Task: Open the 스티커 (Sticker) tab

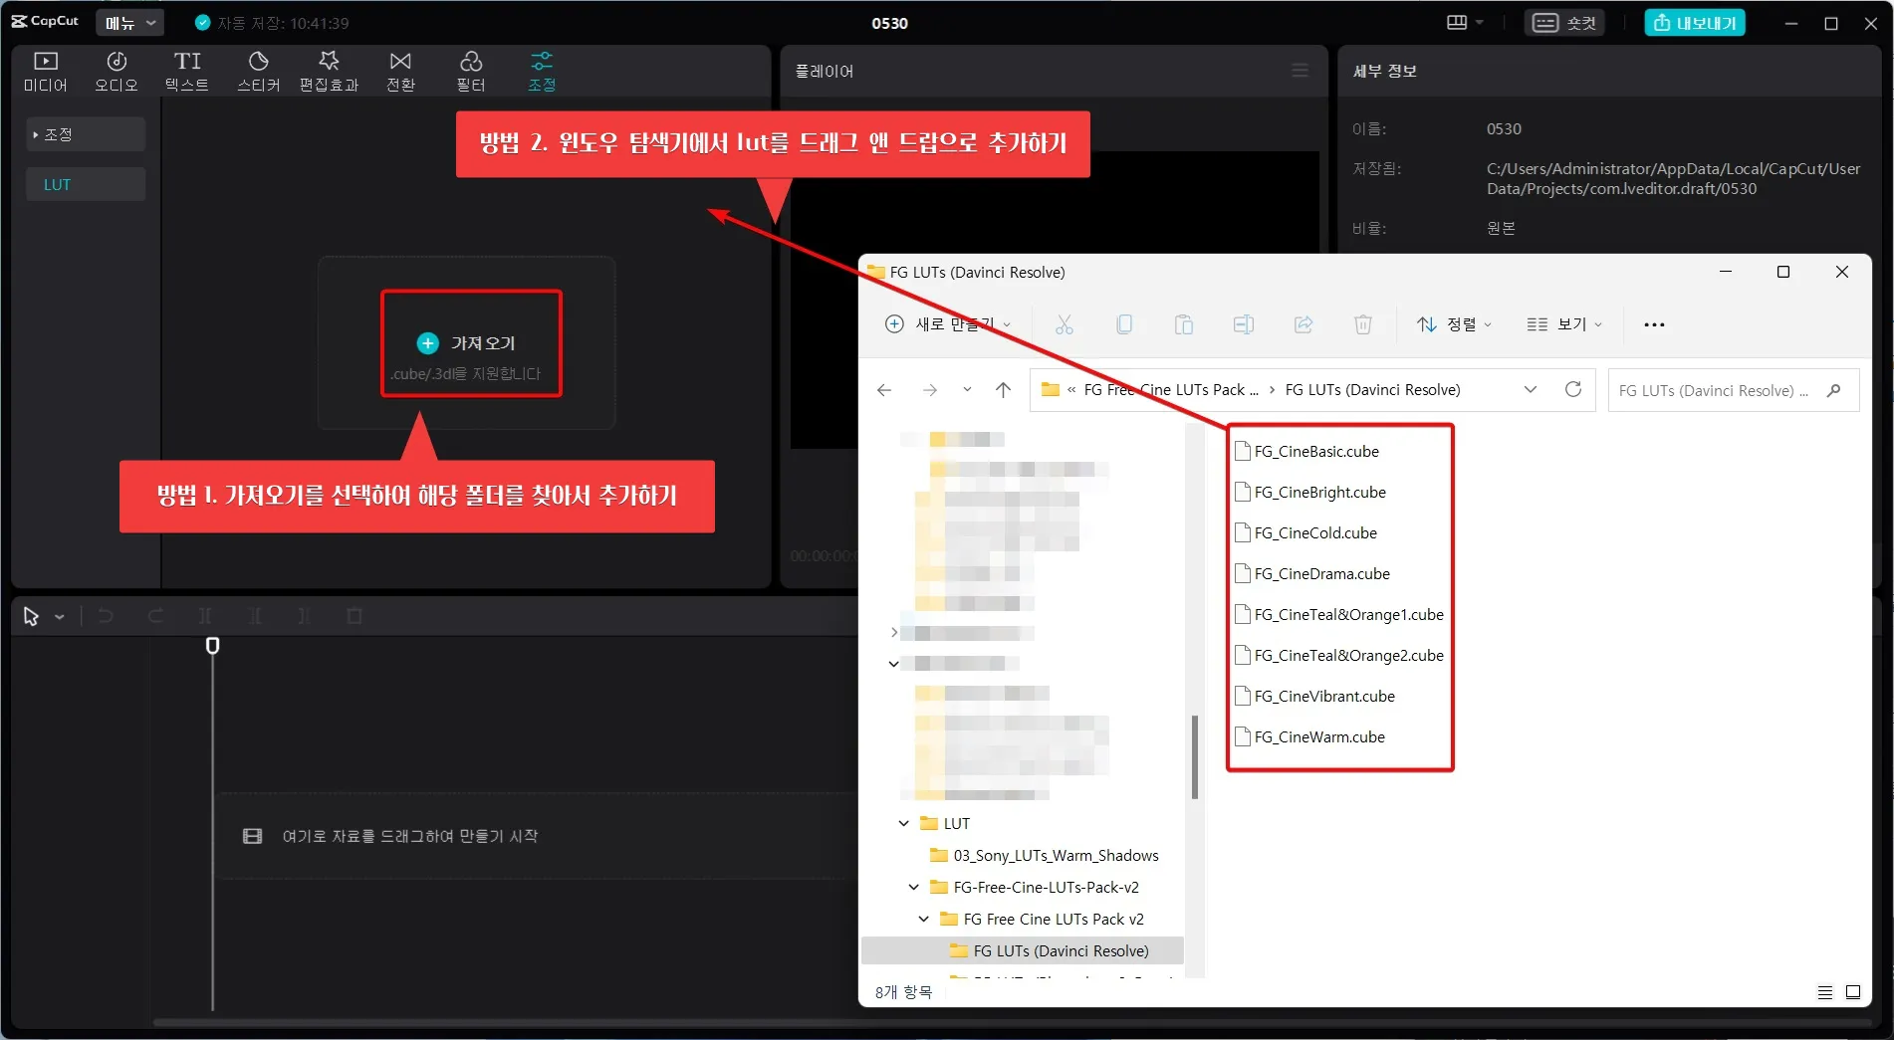Action: tap(258, 72)
